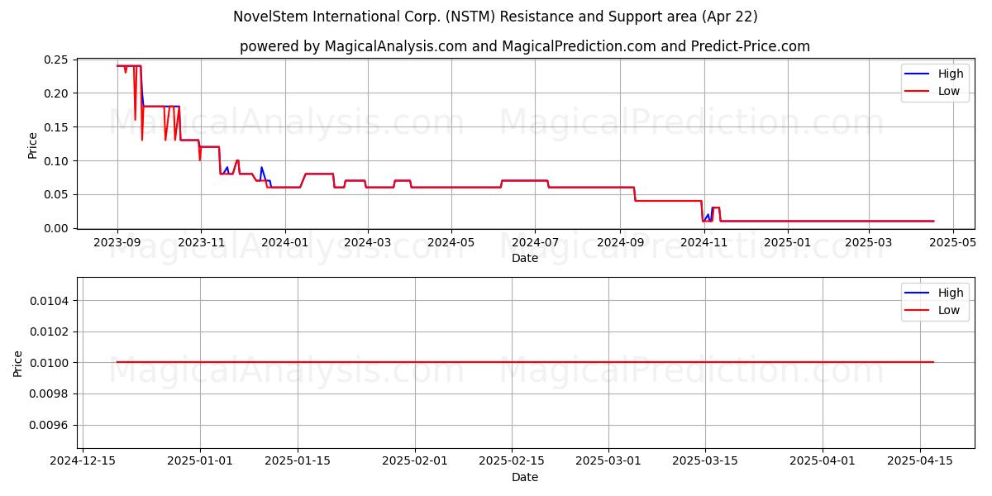Click the 2025-05 tick label
Screen dimensions: 992x496
tap(952, 242)
